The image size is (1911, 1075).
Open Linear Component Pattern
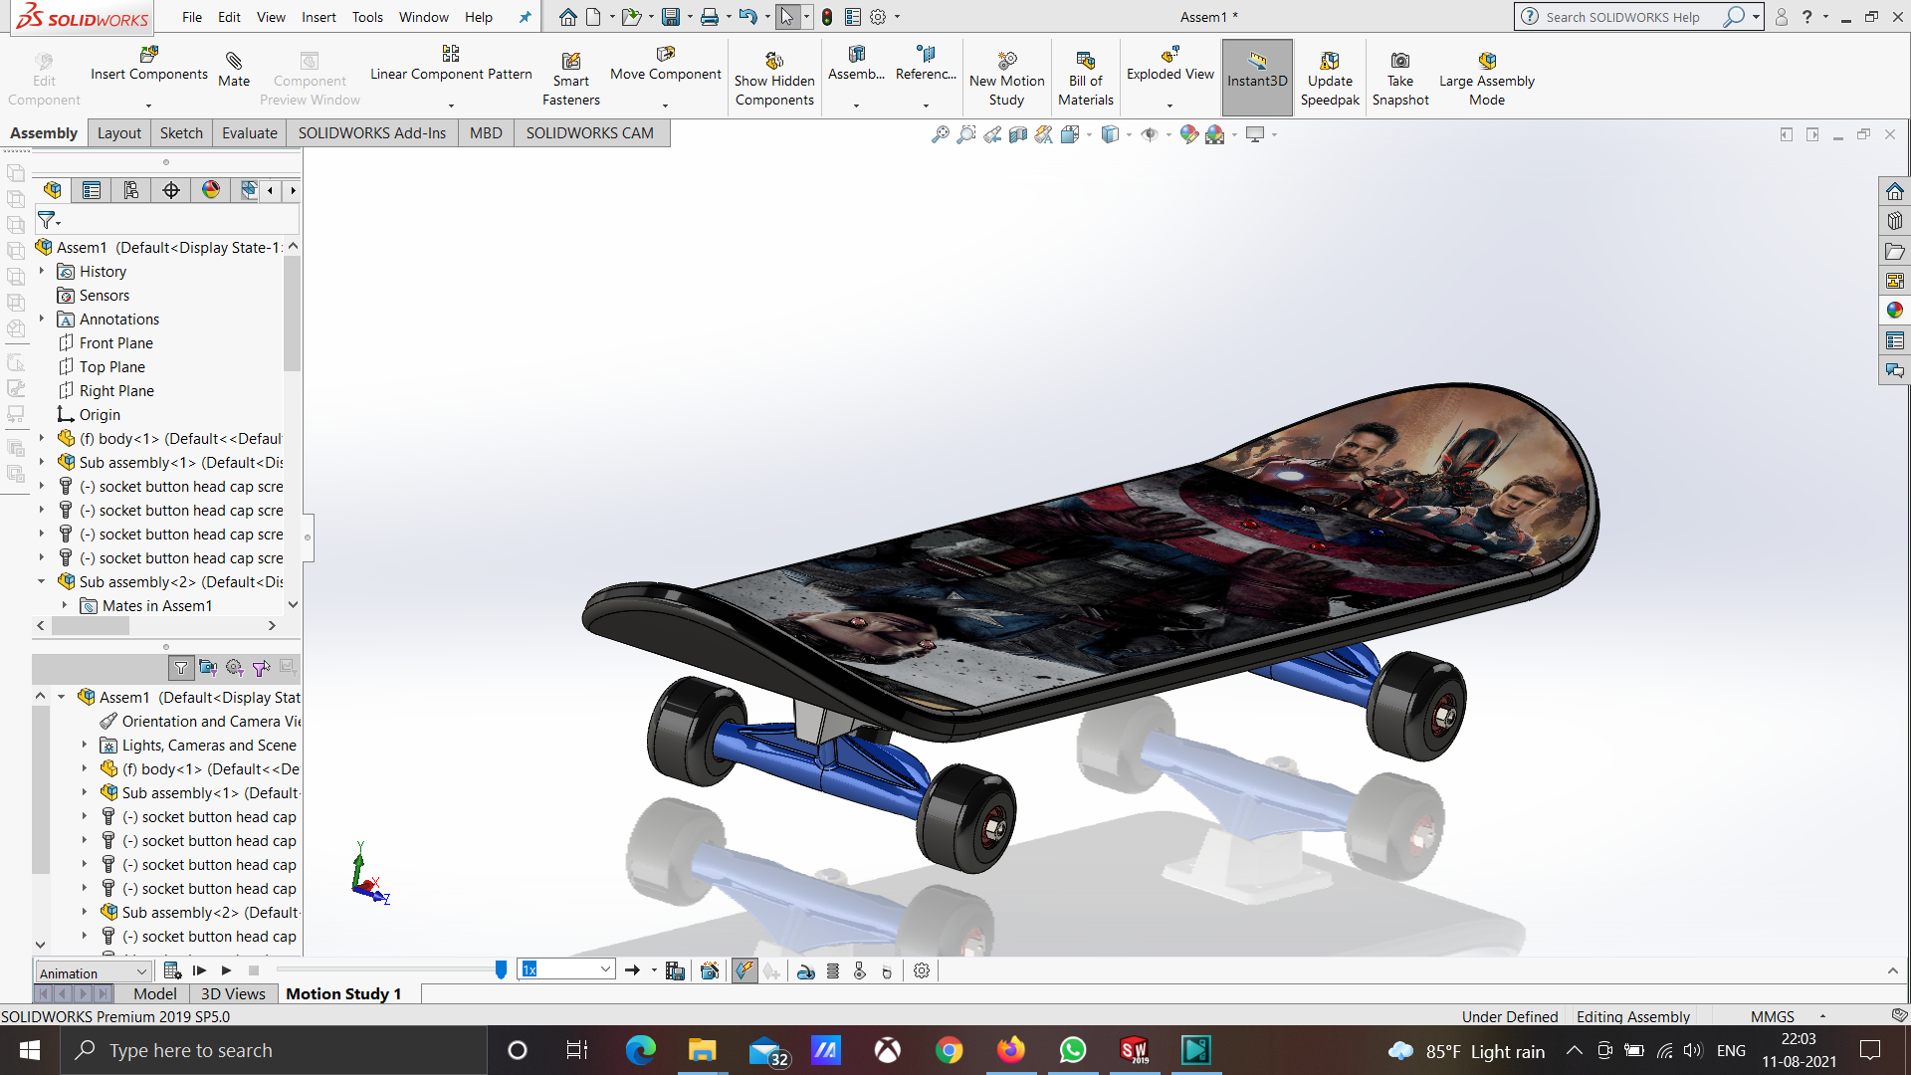click(x=451, y=64)
